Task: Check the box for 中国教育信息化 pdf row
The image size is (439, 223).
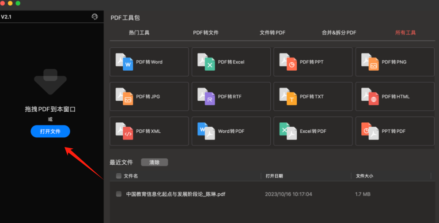Action: (119, 194)
